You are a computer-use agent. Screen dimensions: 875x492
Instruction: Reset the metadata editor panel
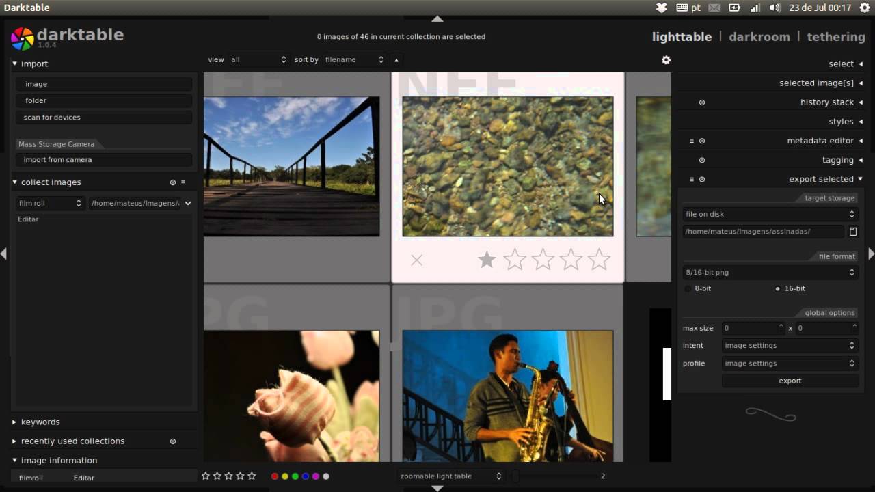click(702, 141)
